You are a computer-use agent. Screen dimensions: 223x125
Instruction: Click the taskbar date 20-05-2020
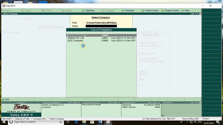point(208,123)
